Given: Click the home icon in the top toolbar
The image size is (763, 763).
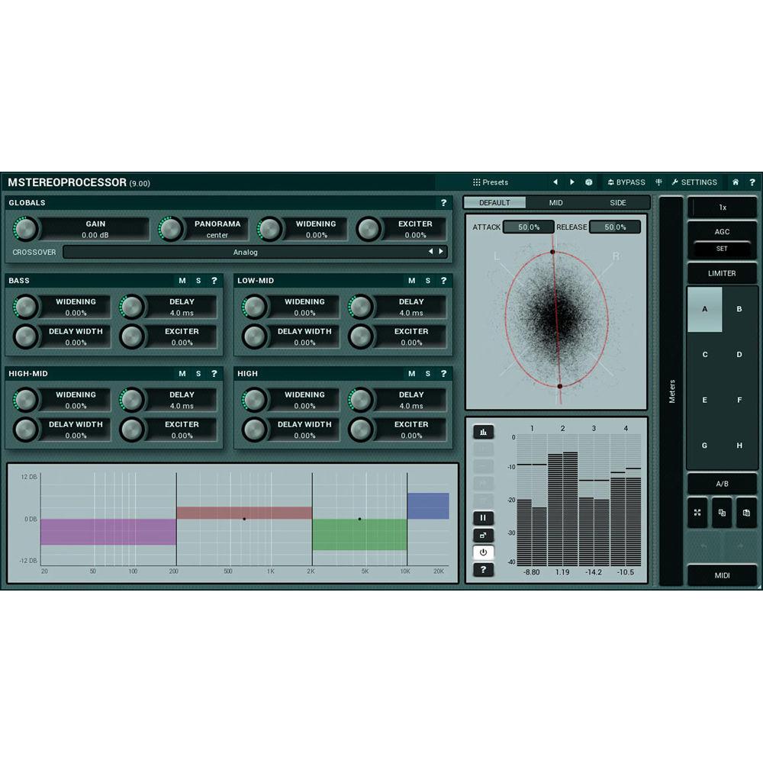Looking at the screenshot, I should coord(735,182).
